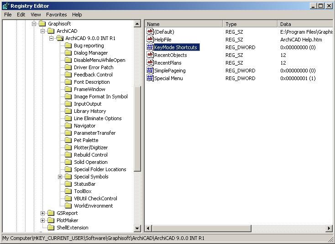Screen dimensions: 335x244
Task: Collapse the ArchiCAD tree node
Action: [43, 31]
